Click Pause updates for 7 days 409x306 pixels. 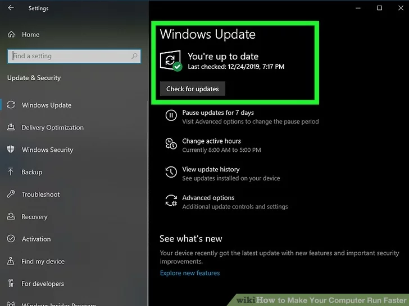[218, 113]
